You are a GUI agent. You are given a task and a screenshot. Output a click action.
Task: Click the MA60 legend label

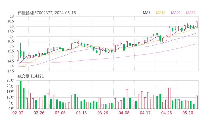point(191,13)
